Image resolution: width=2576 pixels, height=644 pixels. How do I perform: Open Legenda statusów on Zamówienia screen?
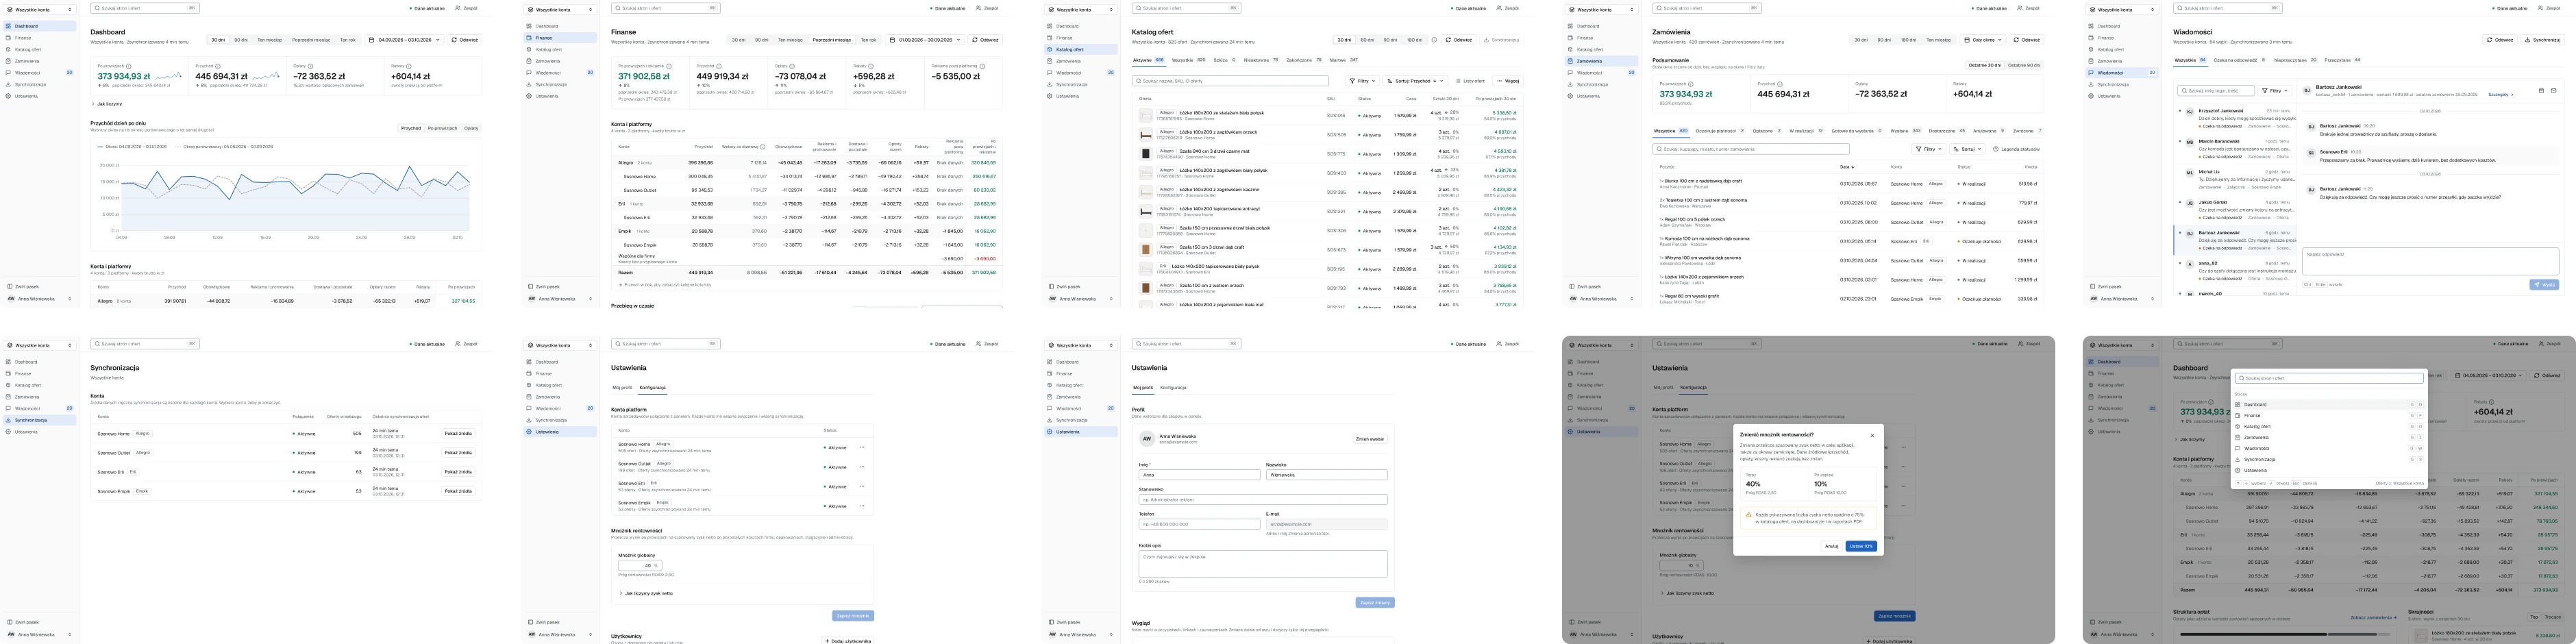(x=2016, y=149)
